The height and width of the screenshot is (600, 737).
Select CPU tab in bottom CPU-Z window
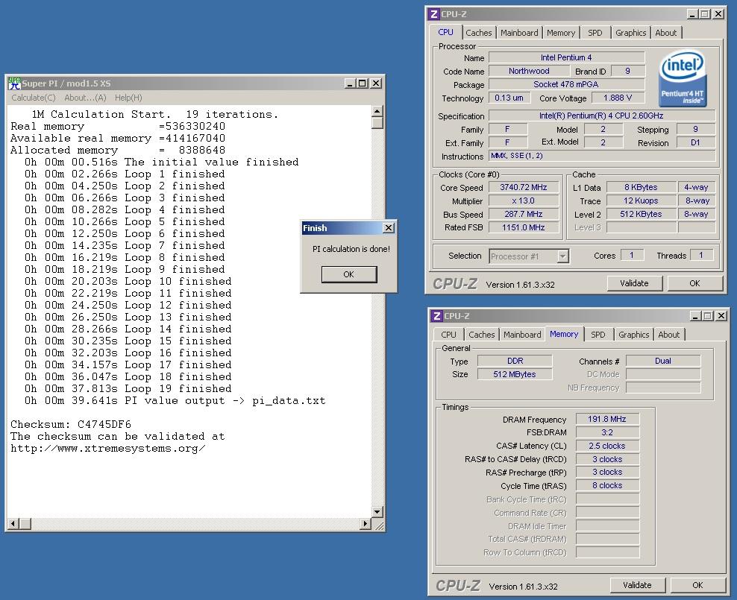(x=448, y=335)
